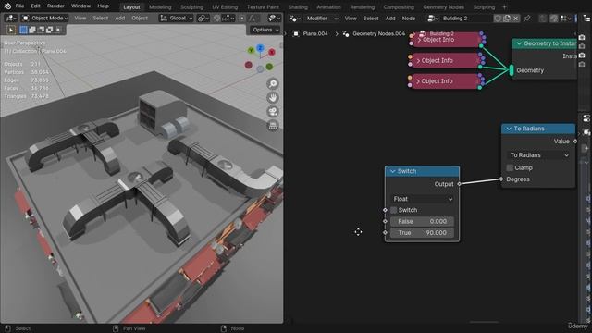Click the zoom magnifier viewport icon
Screen dimensions: 592x333
[x=273, y=84]
